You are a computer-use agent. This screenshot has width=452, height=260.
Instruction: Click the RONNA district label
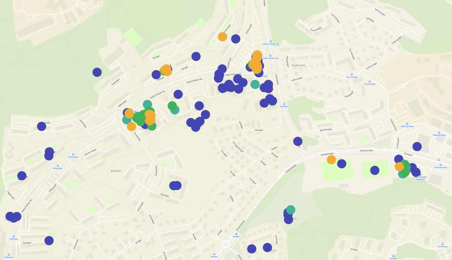[x=116, y=171]
